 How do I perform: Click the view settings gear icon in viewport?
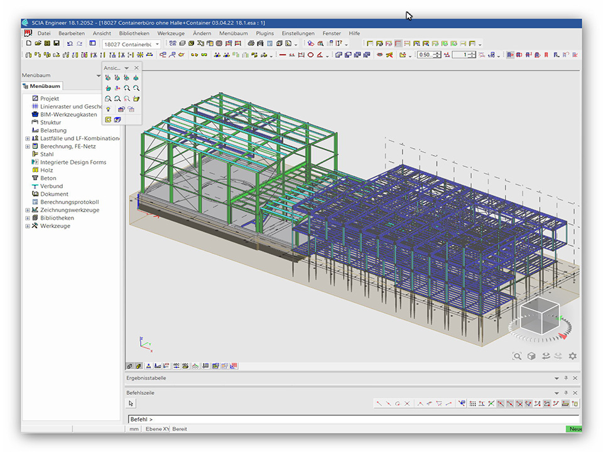[x=572, y=356]
